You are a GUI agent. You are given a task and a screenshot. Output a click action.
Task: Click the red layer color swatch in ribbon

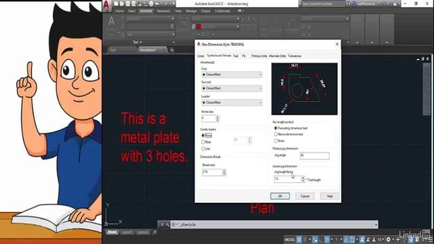point(199,26)
